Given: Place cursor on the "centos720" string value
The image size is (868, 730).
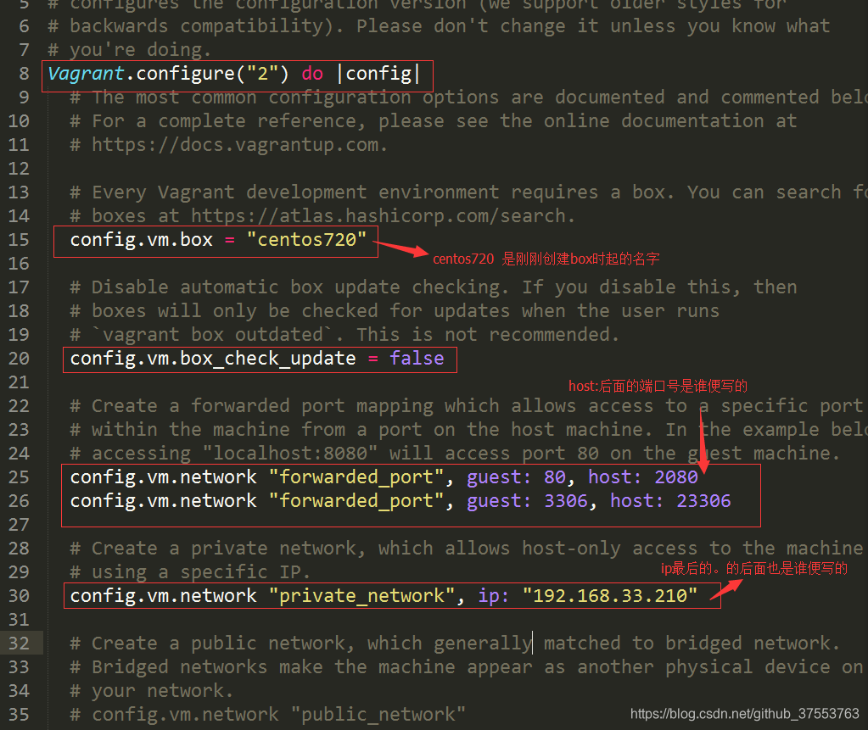Looking at the screenshot, I should pos(306,240).
